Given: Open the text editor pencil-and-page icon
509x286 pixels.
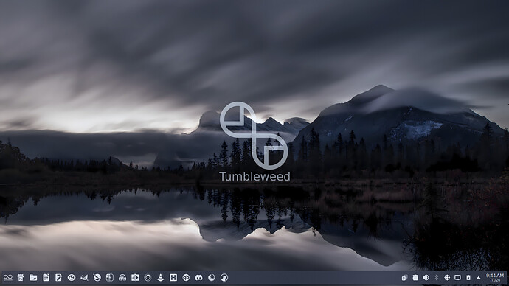Looking at the screenshot, I should click(59, 278).
